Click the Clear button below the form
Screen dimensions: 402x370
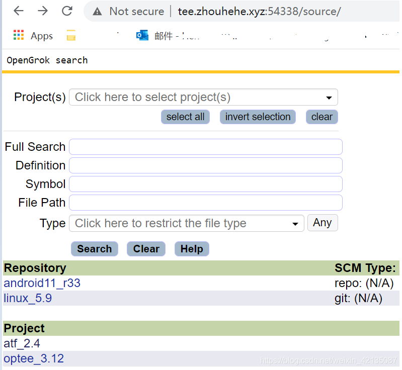[146, 249]
